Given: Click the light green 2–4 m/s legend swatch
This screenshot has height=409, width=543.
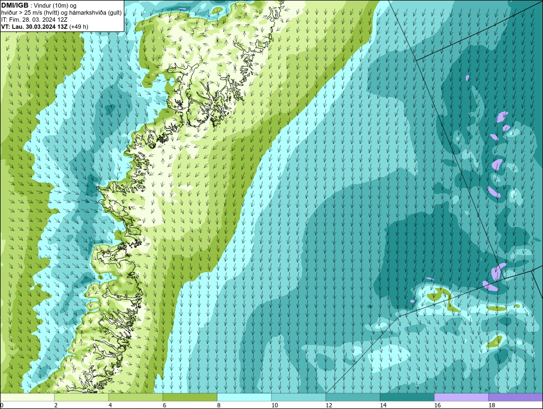Looking at the screenshot, I should click(81, 397).
